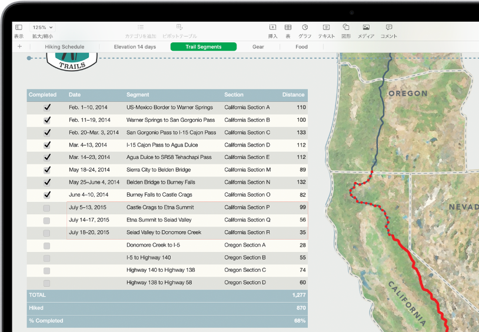Click the California Section Q cell
The height and width of the screenshot is (332, 479).
pyautogui.click(x=247, y=220)
